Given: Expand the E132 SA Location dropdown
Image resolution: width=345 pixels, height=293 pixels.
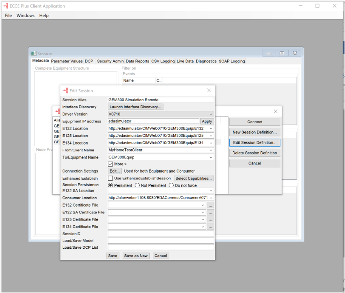Looking at the screenshot, I should click(x=211, y=191).
